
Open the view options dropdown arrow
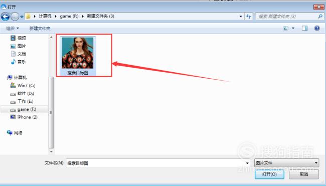click(293, 28)
